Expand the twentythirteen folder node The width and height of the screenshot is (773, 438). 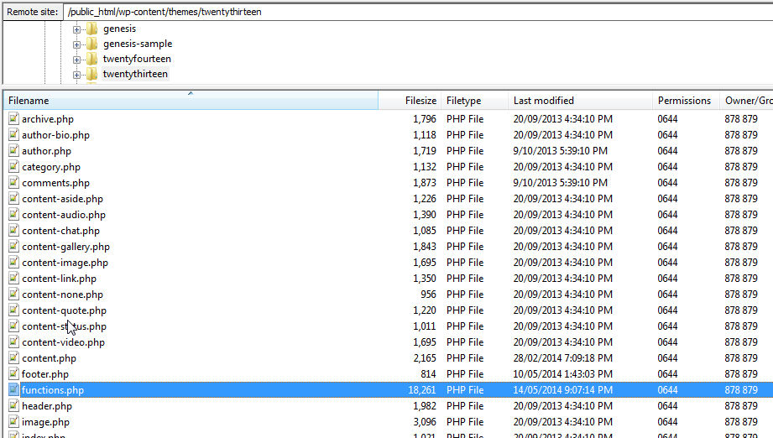point(77,74)
